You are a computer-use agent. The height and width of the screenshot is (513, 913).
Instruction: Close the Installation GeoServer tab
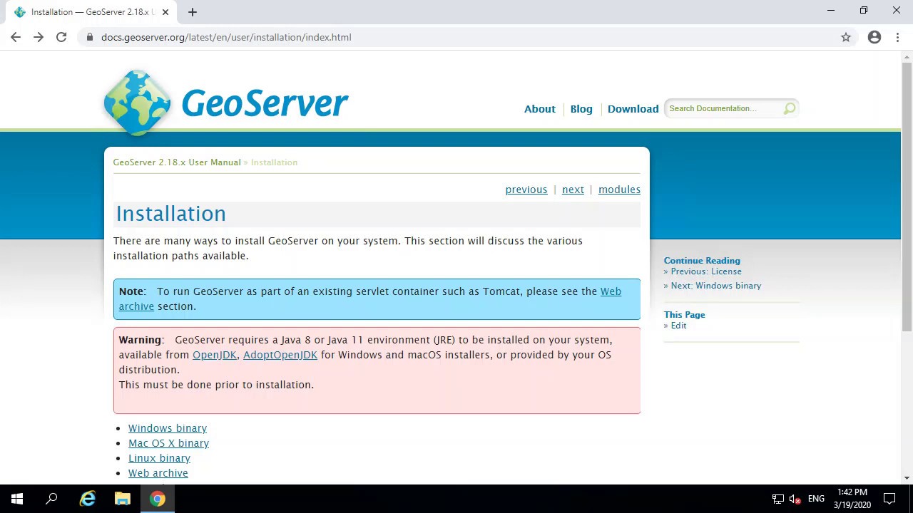click(165, 12)
